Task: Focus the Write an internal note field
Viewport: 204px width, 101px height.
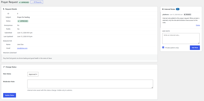Action: coord(181,39)
